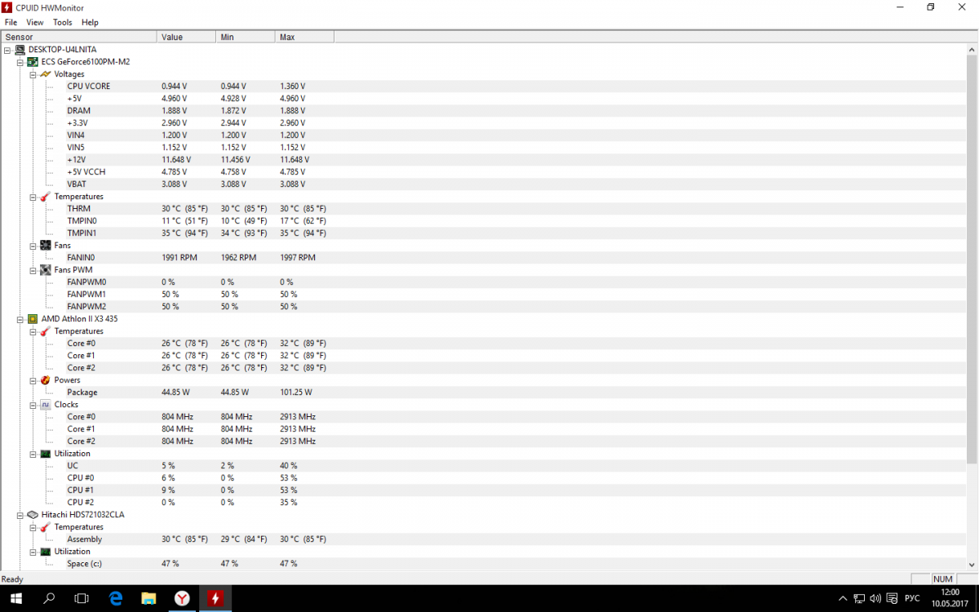979x612 pixels.
Task: Collapse the Fans PWM group
Action: (33, 270)
